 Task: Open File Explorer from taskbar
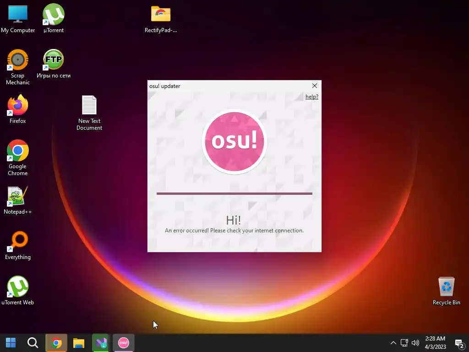point(79,343)
